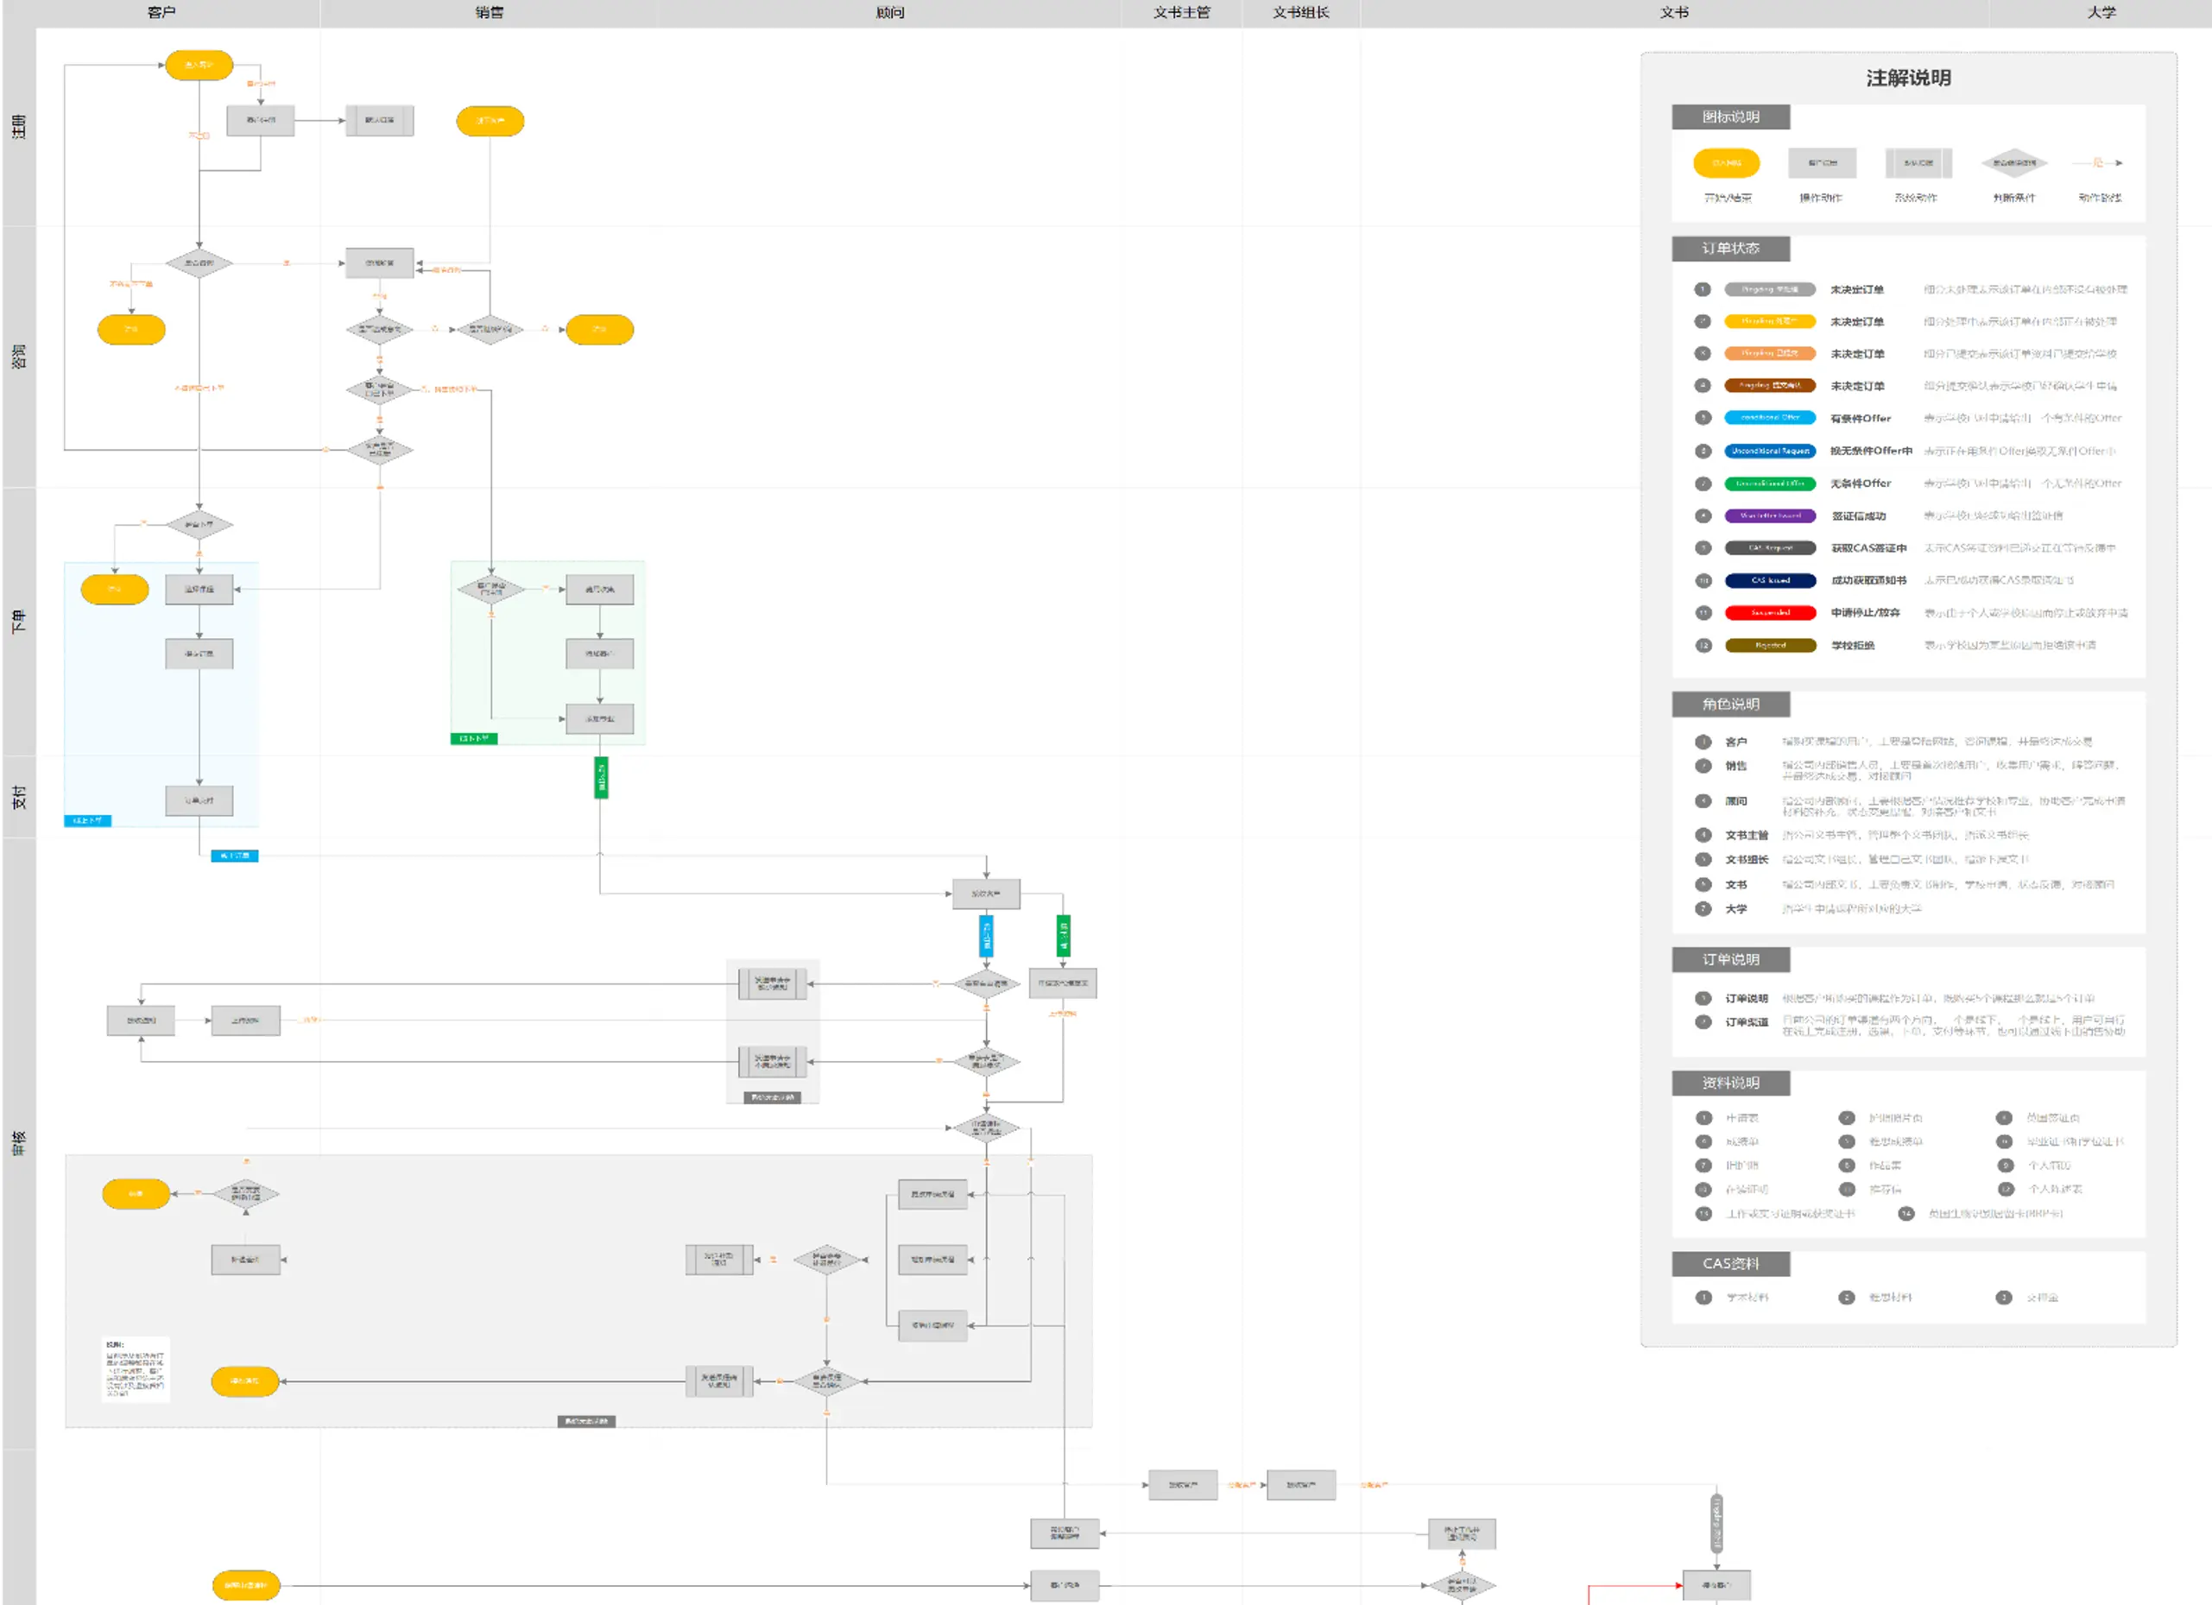
Task: Click the navy CAS Issued badge
Action: 1770,580
